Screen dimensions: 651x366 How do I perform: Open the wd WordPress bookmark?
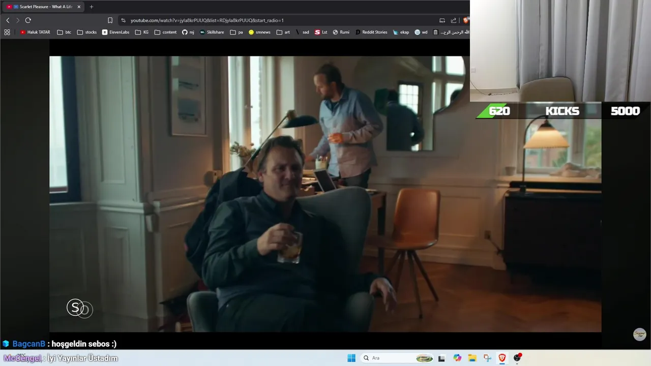click(x=421, y=32)
